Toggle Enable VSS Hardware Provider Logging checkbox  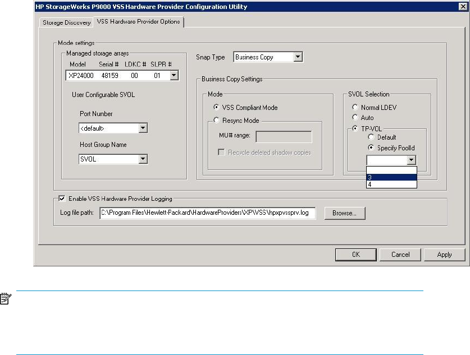[x=62, y=198]
